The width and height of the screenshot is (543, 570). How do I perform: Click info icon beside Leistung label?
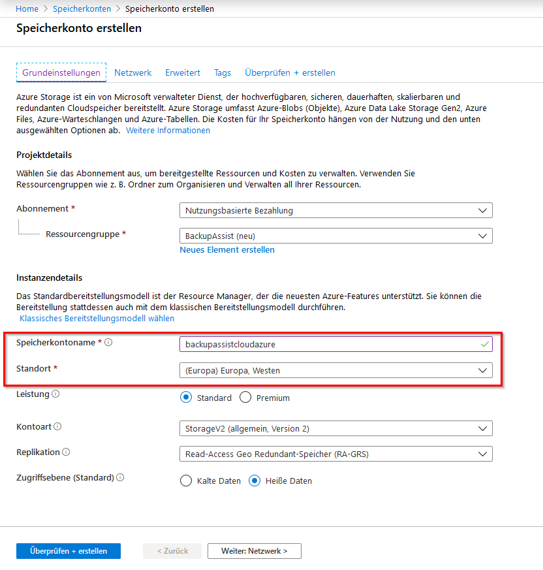55,394
